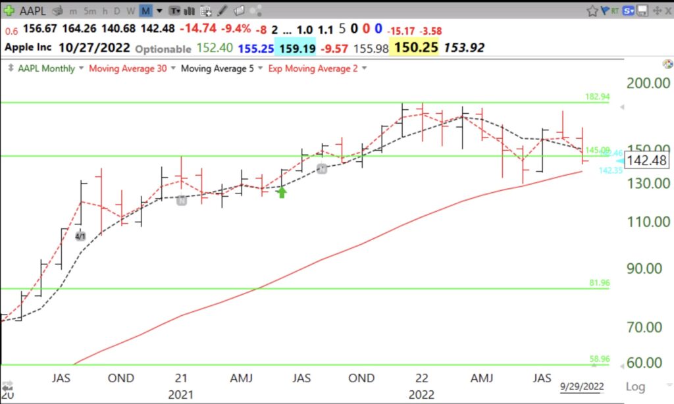The image size is (674, 404).
Task: Click the blue flag icon
Action: click(x=606, y=11)
